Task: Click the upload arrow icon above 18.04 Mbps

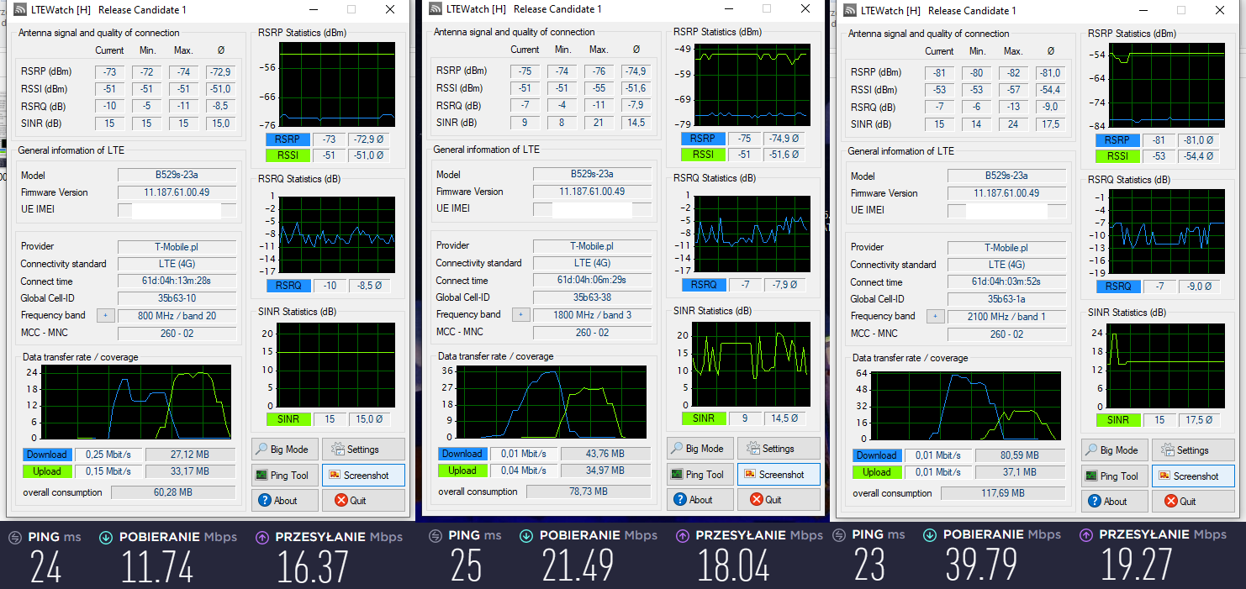Action: click(683, 536)
